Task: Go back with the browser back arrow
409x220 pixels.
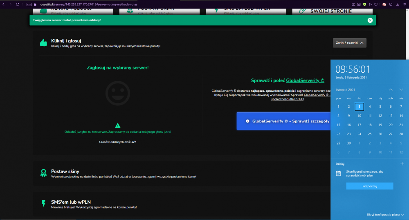Action: coord(3,4)
